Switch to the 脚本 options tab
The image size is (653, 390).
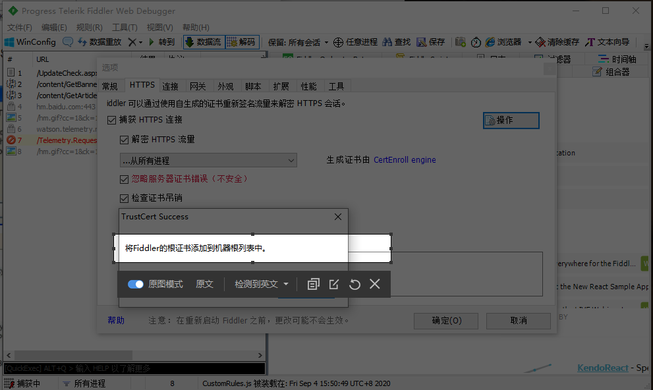coord(253,86)
